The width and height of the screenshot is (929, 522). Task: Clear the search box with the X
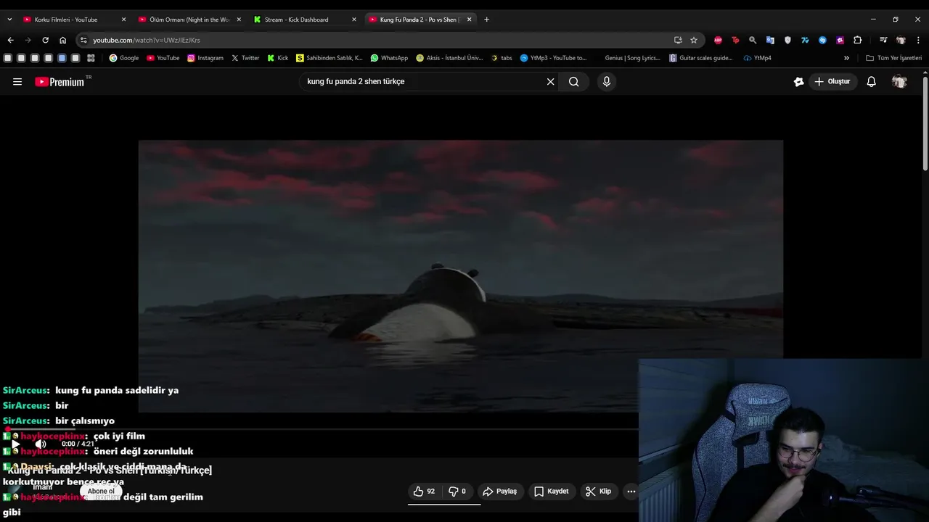point(550,82)
